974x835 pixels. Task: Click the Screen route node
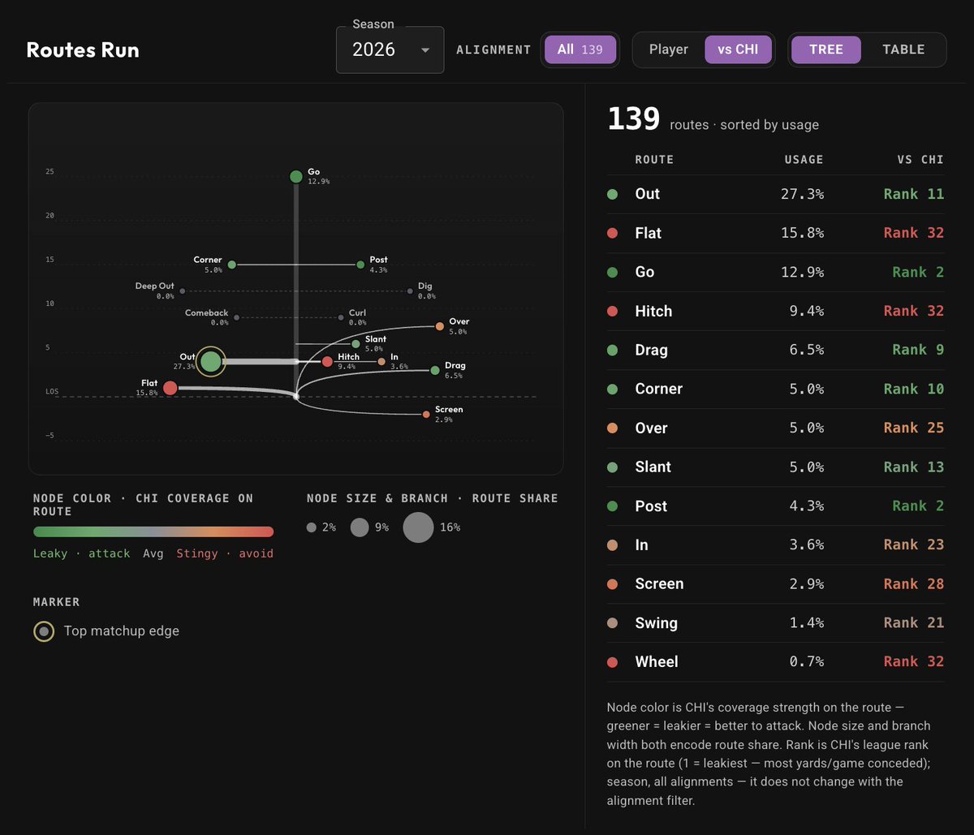[x=426, y=415]
